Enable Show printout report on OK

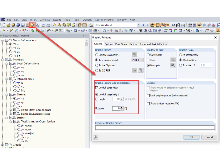click(148, 104)
